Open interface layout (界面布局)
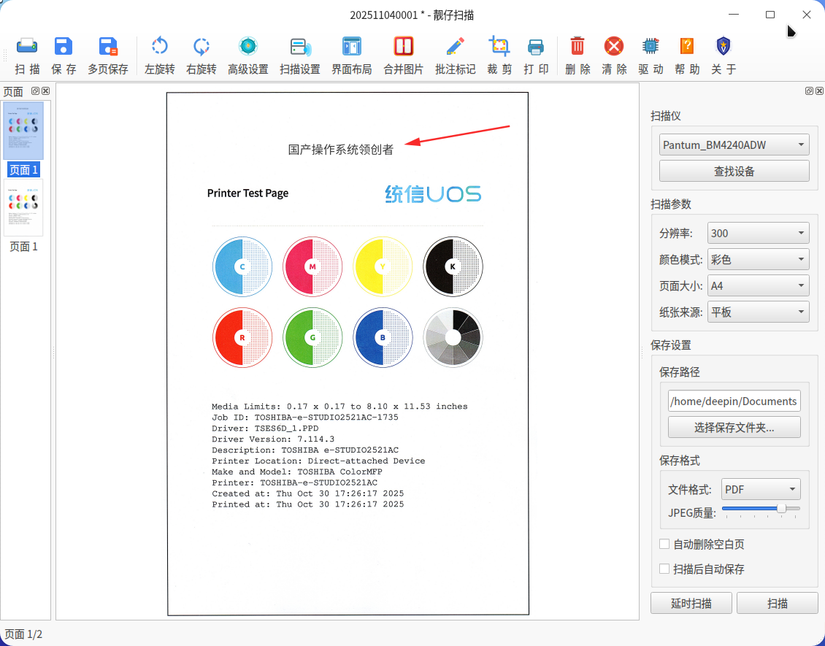The height and width of the screenshot is (646, 825). [x=351, y=55]
